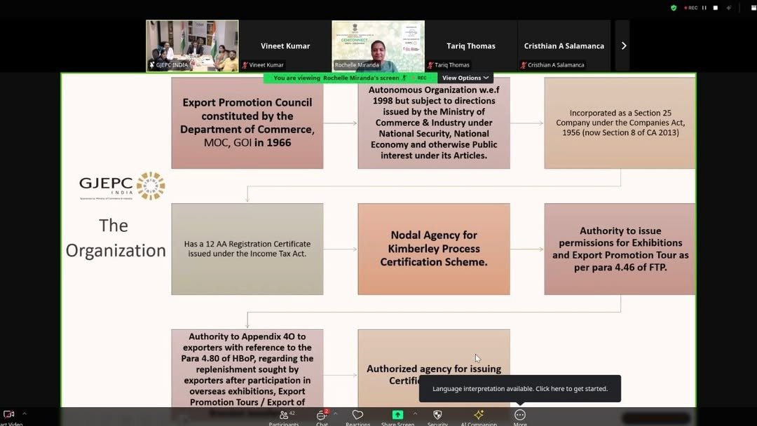Expand the Chat options caret
This screenshot has width=757, height=426.
click(336, 414)
